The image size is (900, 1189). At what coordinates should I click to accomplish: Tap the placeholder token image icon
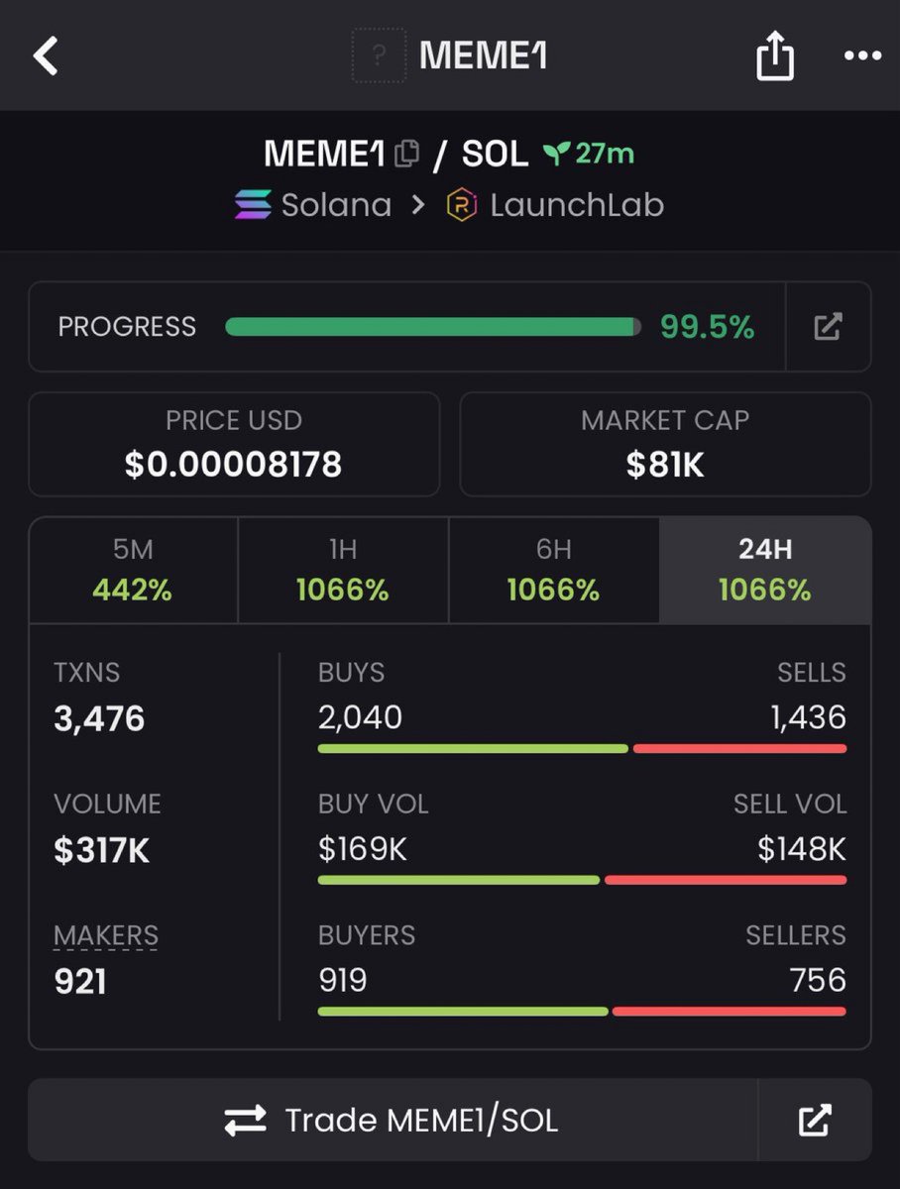(x=379, y=55)
